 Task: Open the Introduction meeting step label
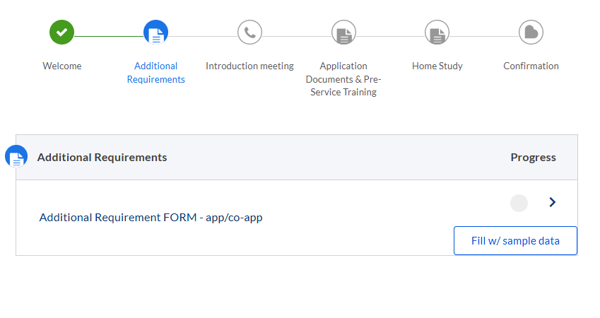coord(249,66)
